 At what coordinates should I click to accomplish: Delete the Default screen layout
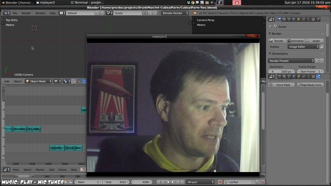coord(102,13)
